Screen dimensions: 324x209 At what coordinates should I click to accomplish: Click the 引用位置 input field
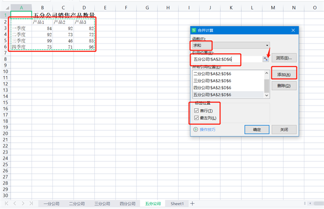click(x=226, y=59)
